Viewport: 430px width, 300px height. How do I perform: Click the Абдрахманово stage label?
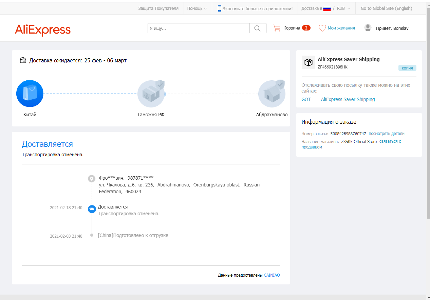point(272,115)
